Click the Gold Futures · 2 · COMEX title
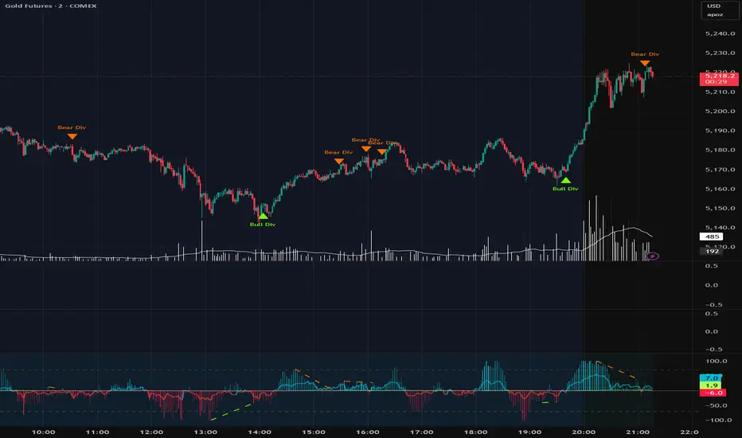 (51, 6)
